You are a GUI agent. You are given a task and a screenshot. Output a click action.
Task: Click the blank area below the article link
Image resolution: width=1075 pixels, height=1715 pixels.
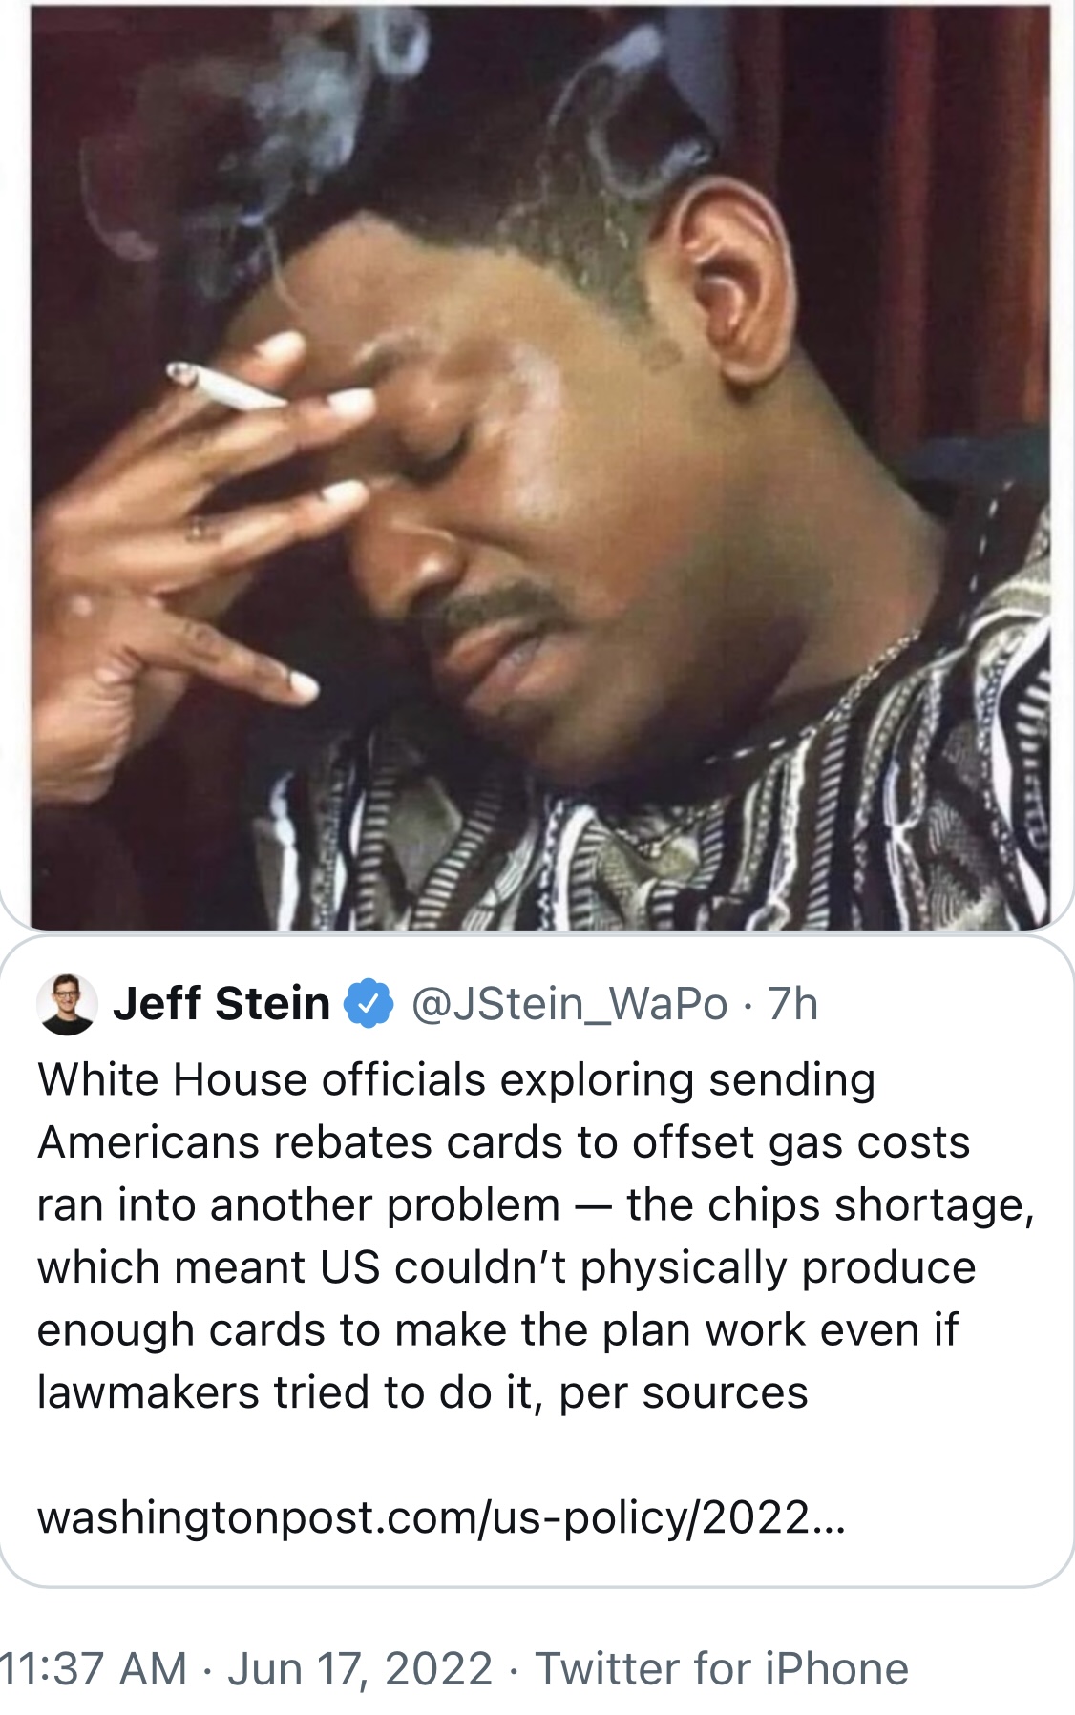tap(535, 1563)
